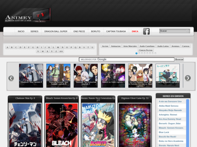Open Aru Asa Dummy Head sidebar link
The height and width of the screenshot is (147, 197).
coord(170,119)
